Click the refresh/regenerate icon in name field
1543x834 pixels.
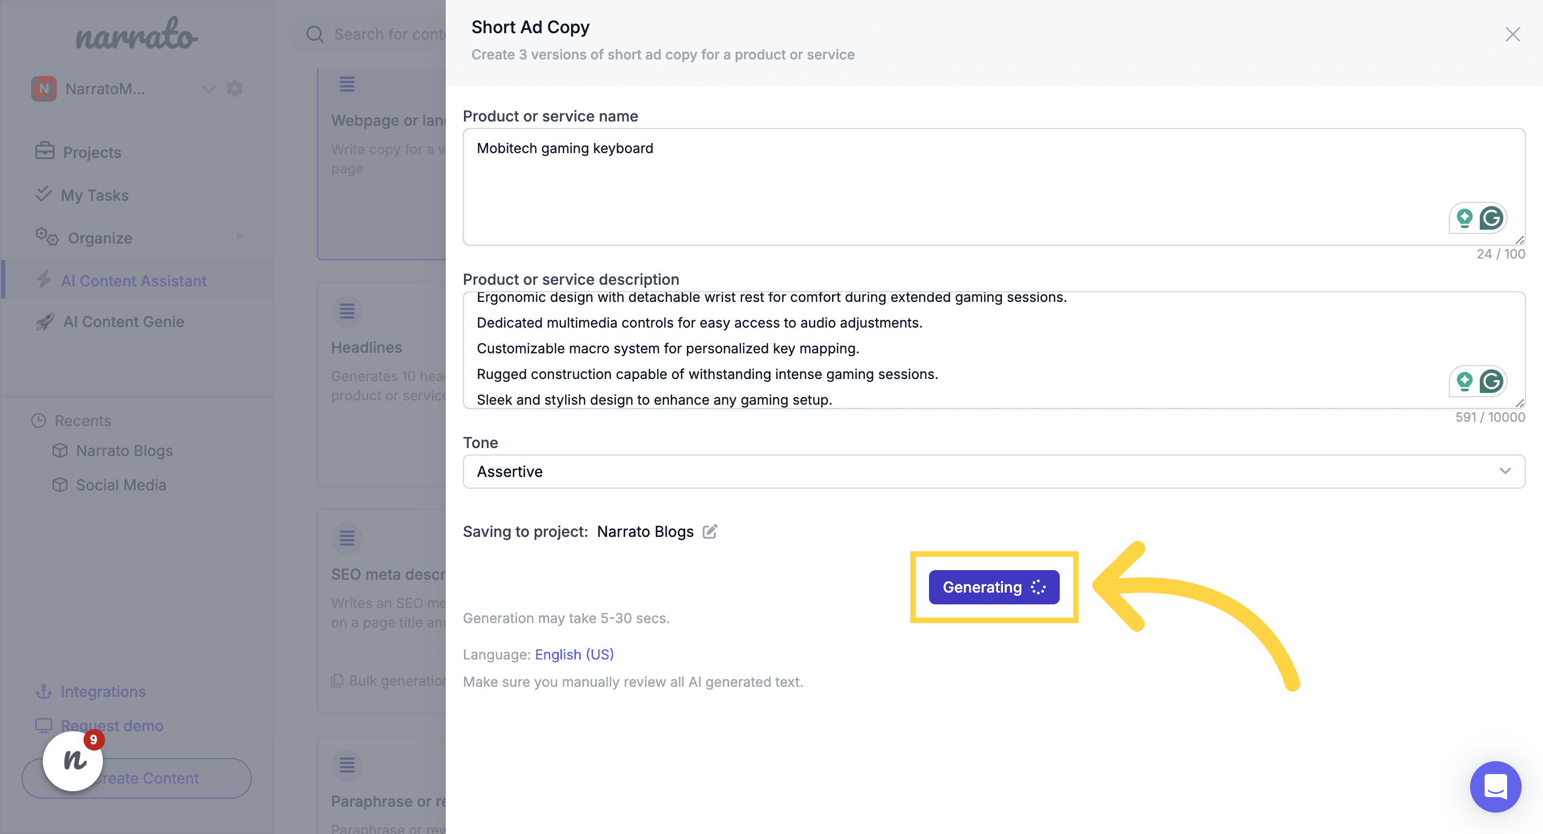click(1492, 218)
